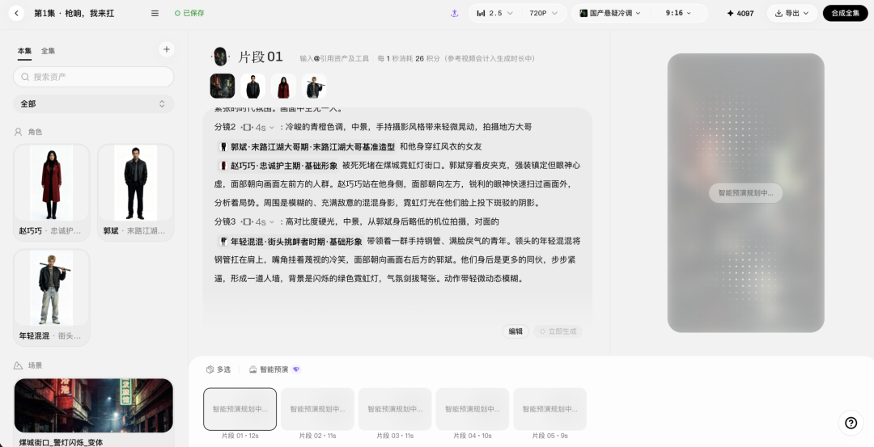
Task: Open the 720P resolution dropdown
Action: pos(544,14)
